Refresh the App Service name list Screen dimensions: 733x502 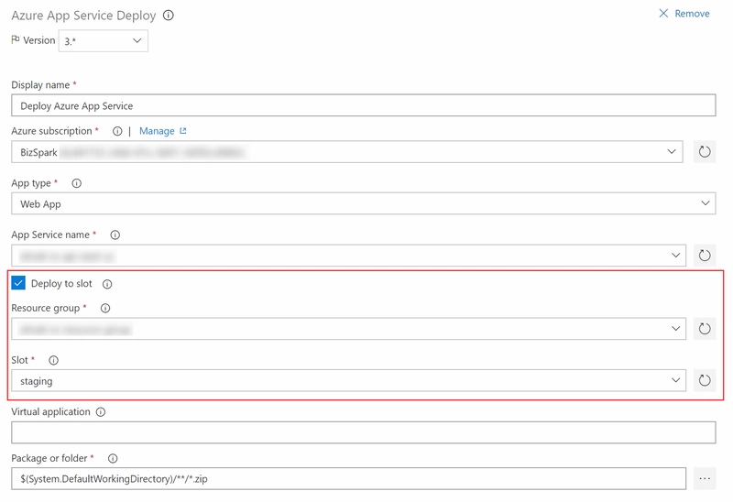(x=705, y=256)
